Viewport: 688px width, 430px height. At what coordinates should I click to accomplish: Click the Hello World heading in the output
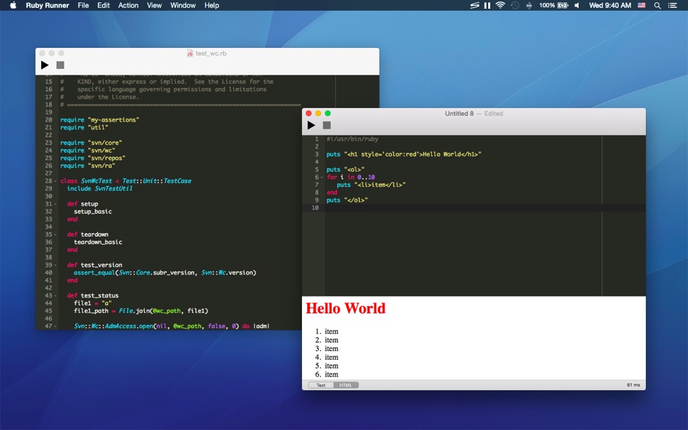345,308
